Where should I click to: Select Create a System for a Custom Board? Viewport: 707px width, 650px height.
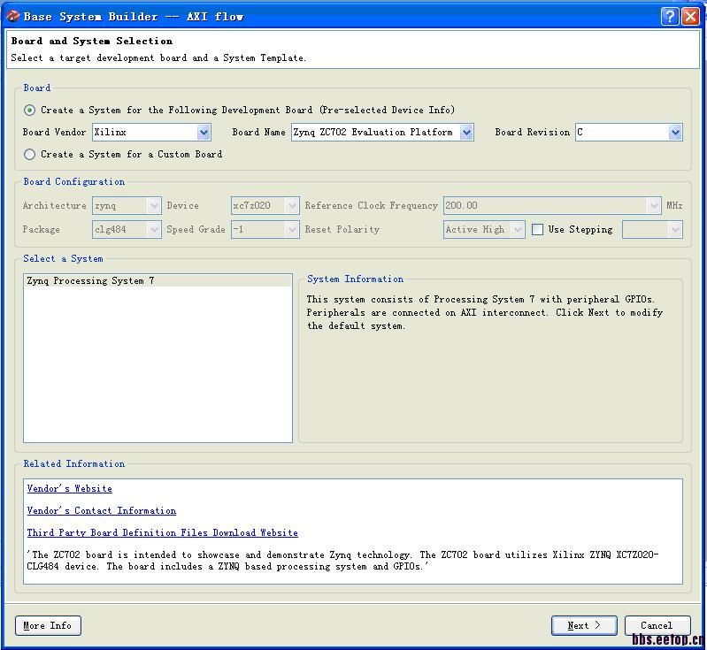point(30,155)
